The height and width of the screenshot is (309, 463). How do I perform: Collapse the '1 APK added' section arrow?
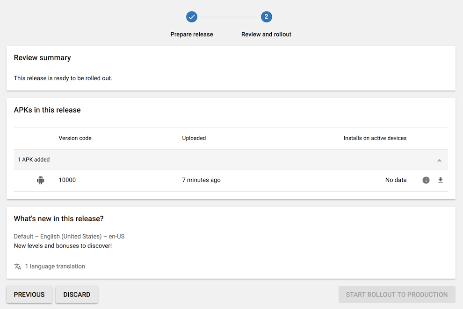[x=439, y=160]
